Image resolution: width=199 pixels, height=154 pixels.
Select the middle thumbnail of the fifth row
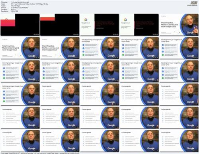(99, 117)
